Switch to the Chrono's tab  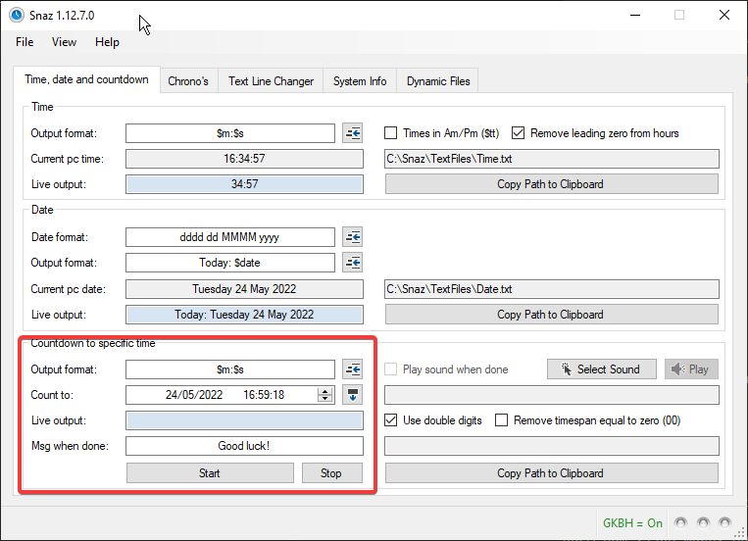point(187,81)
